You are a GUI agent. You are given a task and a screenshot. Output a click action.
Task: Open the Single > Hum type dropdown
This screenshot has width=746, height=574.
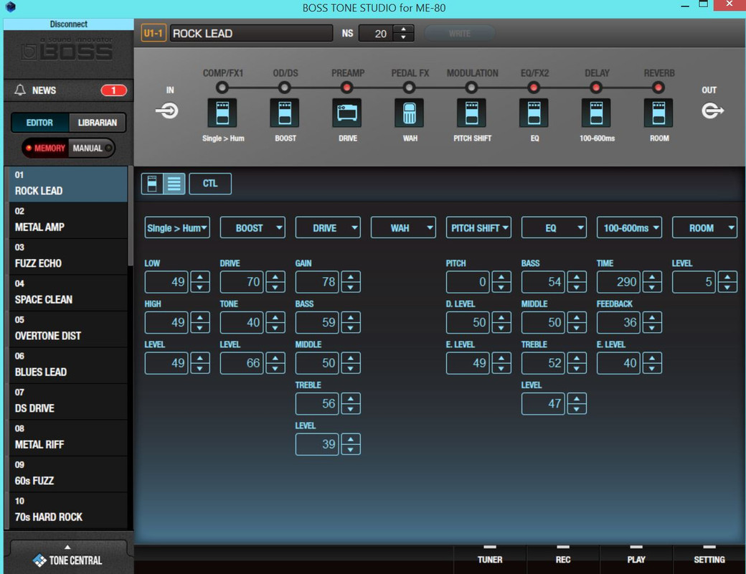[x=177, y=228]
